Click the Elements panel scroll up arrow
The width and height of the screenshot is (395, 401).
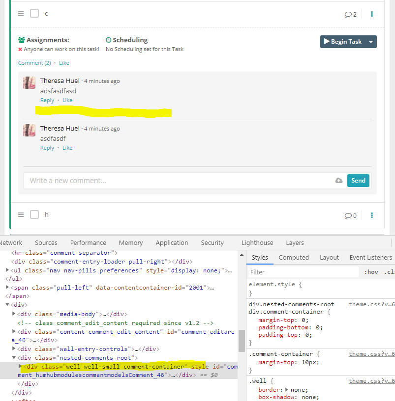[242, 255]
